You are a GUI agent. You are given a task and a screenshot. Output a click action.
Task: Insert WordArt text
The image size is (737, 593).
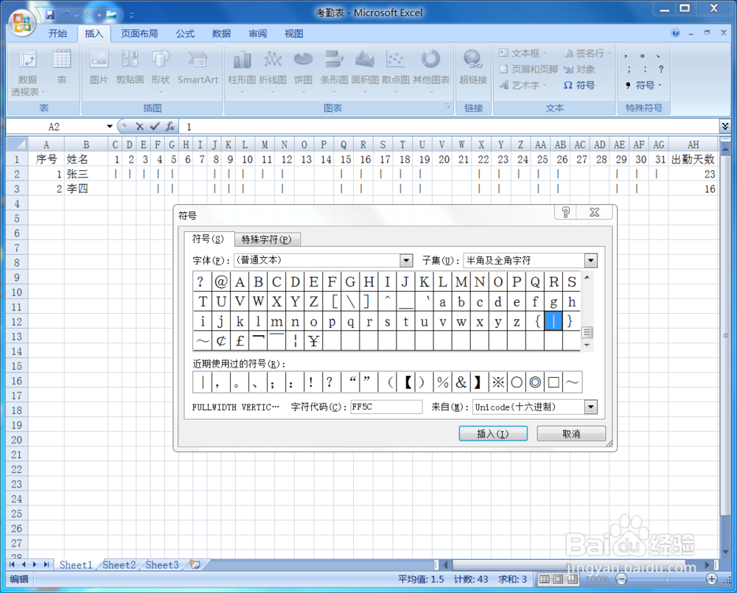tap(523, 85)
